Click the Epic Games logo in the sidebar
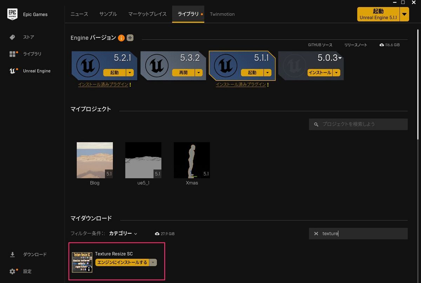 [x=12, y=14]
